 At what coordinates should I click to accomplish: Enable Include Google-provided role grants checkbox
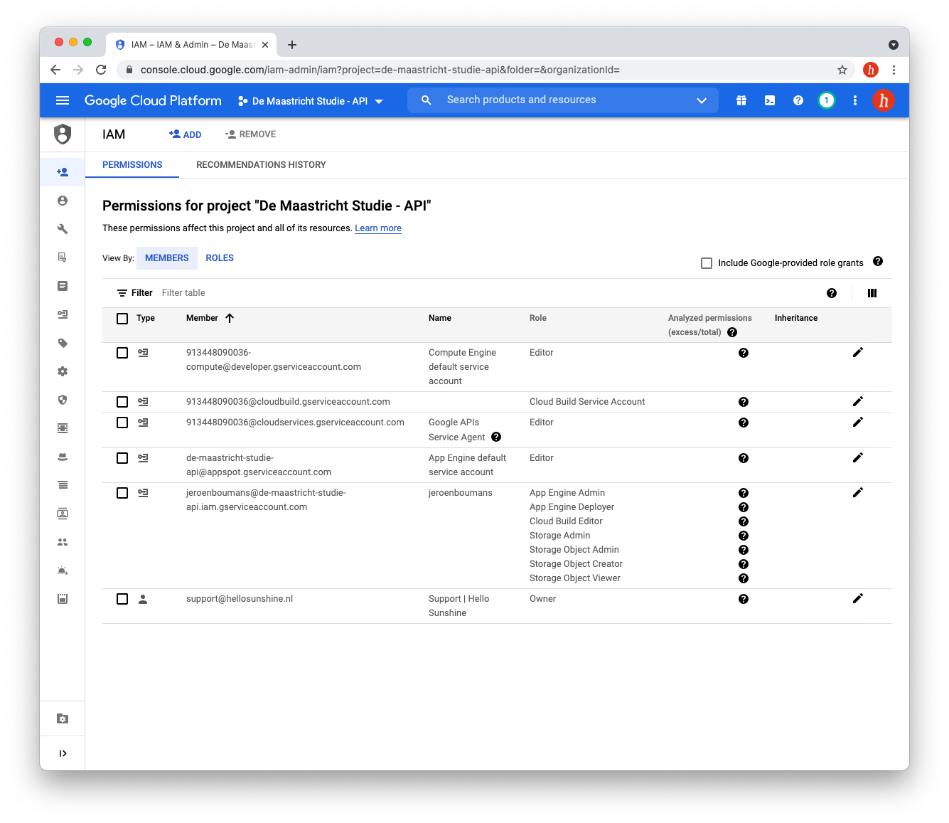(707, 263)
